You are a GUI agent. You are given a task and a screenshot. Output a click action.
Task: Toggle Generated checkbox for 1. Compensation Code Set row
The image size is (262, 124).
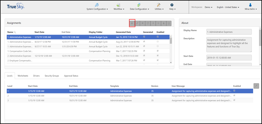[x=144, y=51]
